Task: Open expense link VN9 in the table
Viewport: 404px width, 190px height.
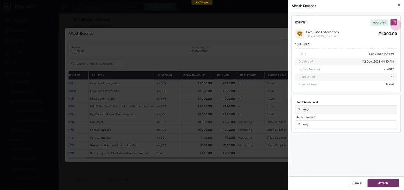Action: (x=72, y=99)
